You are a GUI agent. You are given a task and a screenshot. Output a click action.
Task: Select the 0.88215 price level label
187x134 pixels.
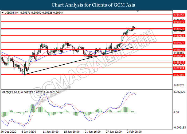178,62
